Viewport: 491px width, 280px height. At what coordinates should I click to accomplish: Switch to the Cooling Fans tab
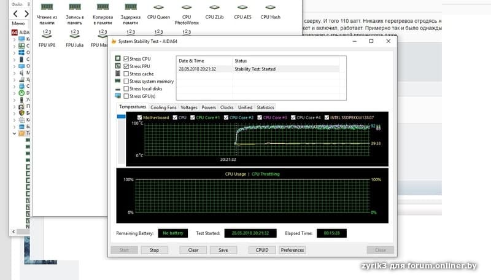pyautogui.click(x=163, y=107)
